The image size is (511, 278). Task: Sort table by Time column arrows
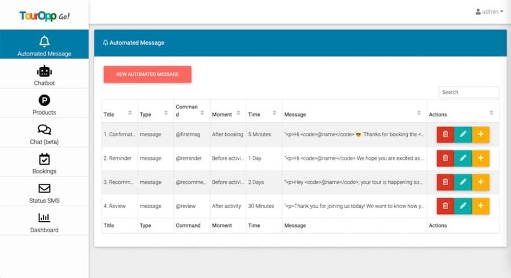274,113
